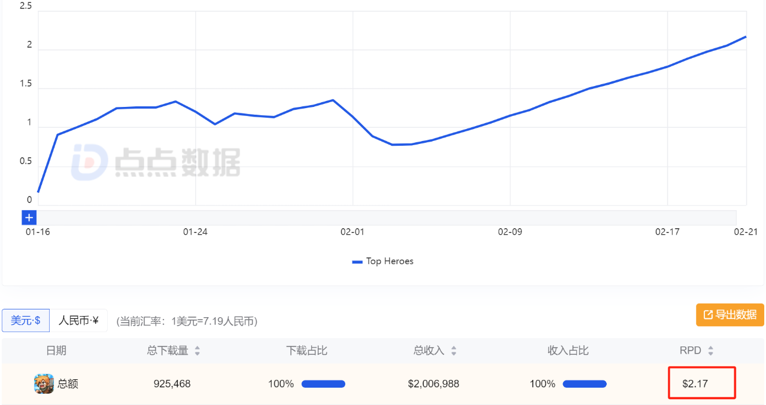Click the sort arrows next to 总收入
This screenshot has width=766, height=405.
[x=454, y=351]
